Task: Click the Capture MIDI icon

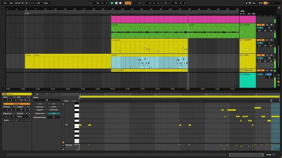Action: [x=136, y=3]
